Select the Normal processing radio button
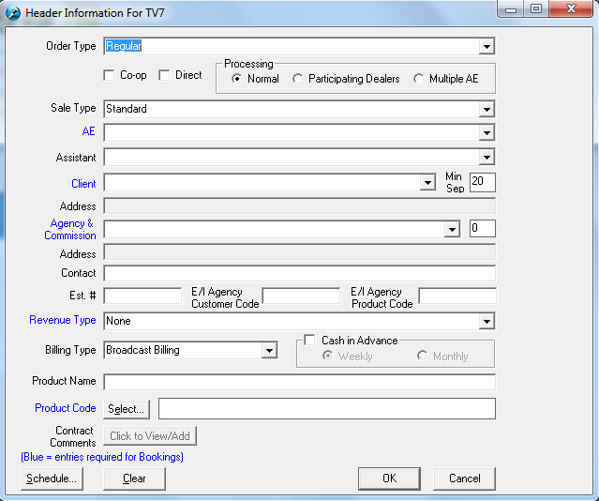The height and width of the screenshot is (501, 599). tap(237, 79)
